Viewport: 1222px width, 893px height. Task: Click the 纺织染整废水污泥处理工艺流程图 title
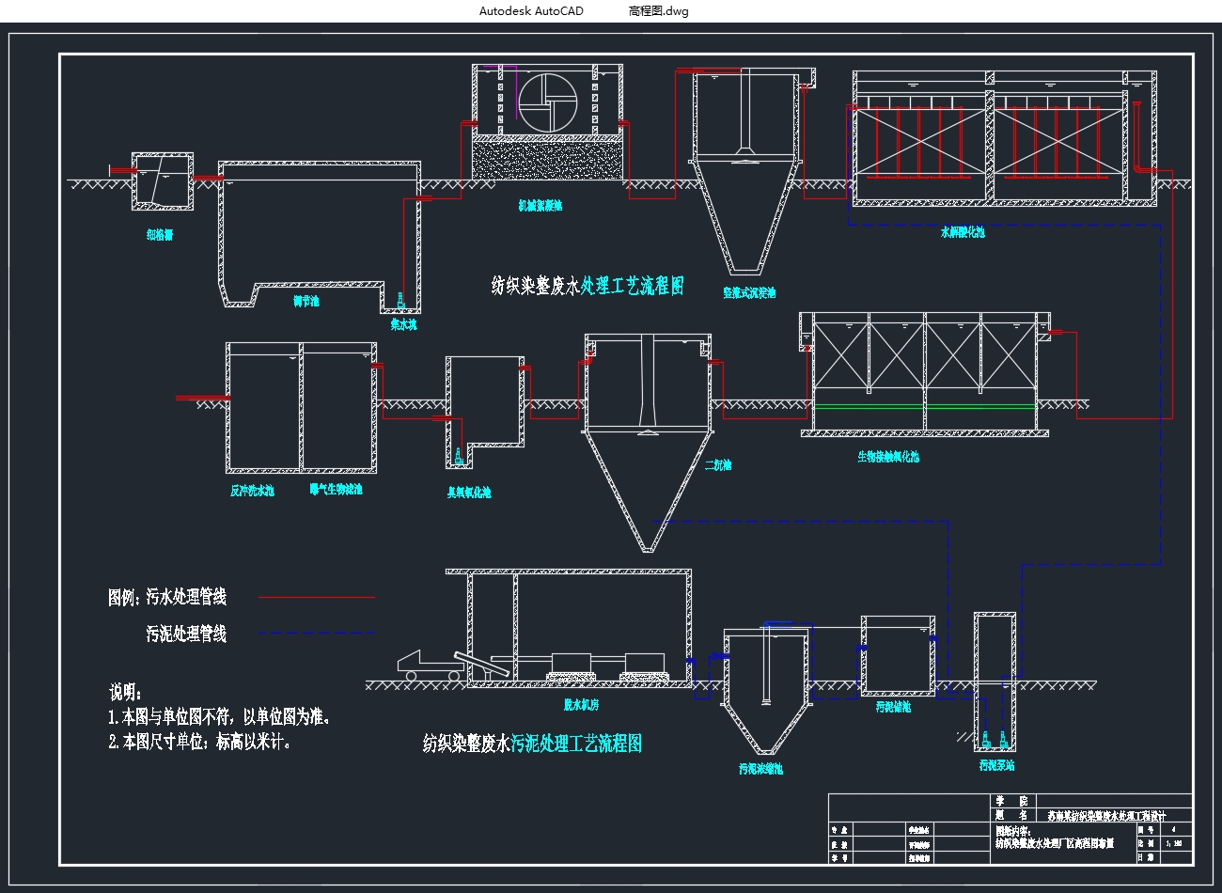(x=532, y=744)
